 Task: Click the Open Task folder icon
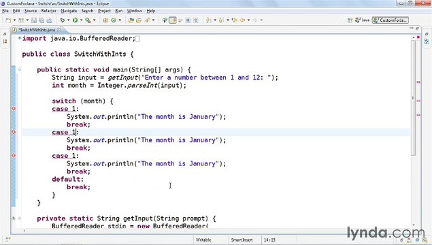pyautogui.click(x=139, y=20)
